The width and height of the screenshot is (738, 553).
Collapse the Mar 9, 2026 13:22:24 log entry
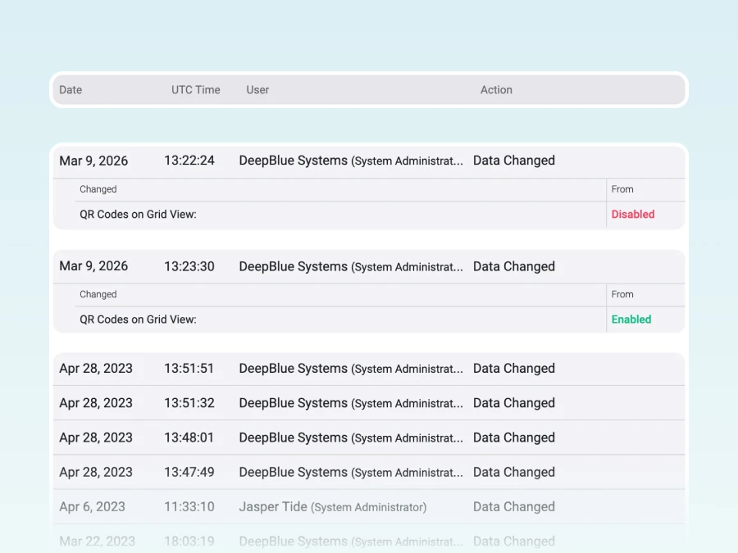point(369,161)
